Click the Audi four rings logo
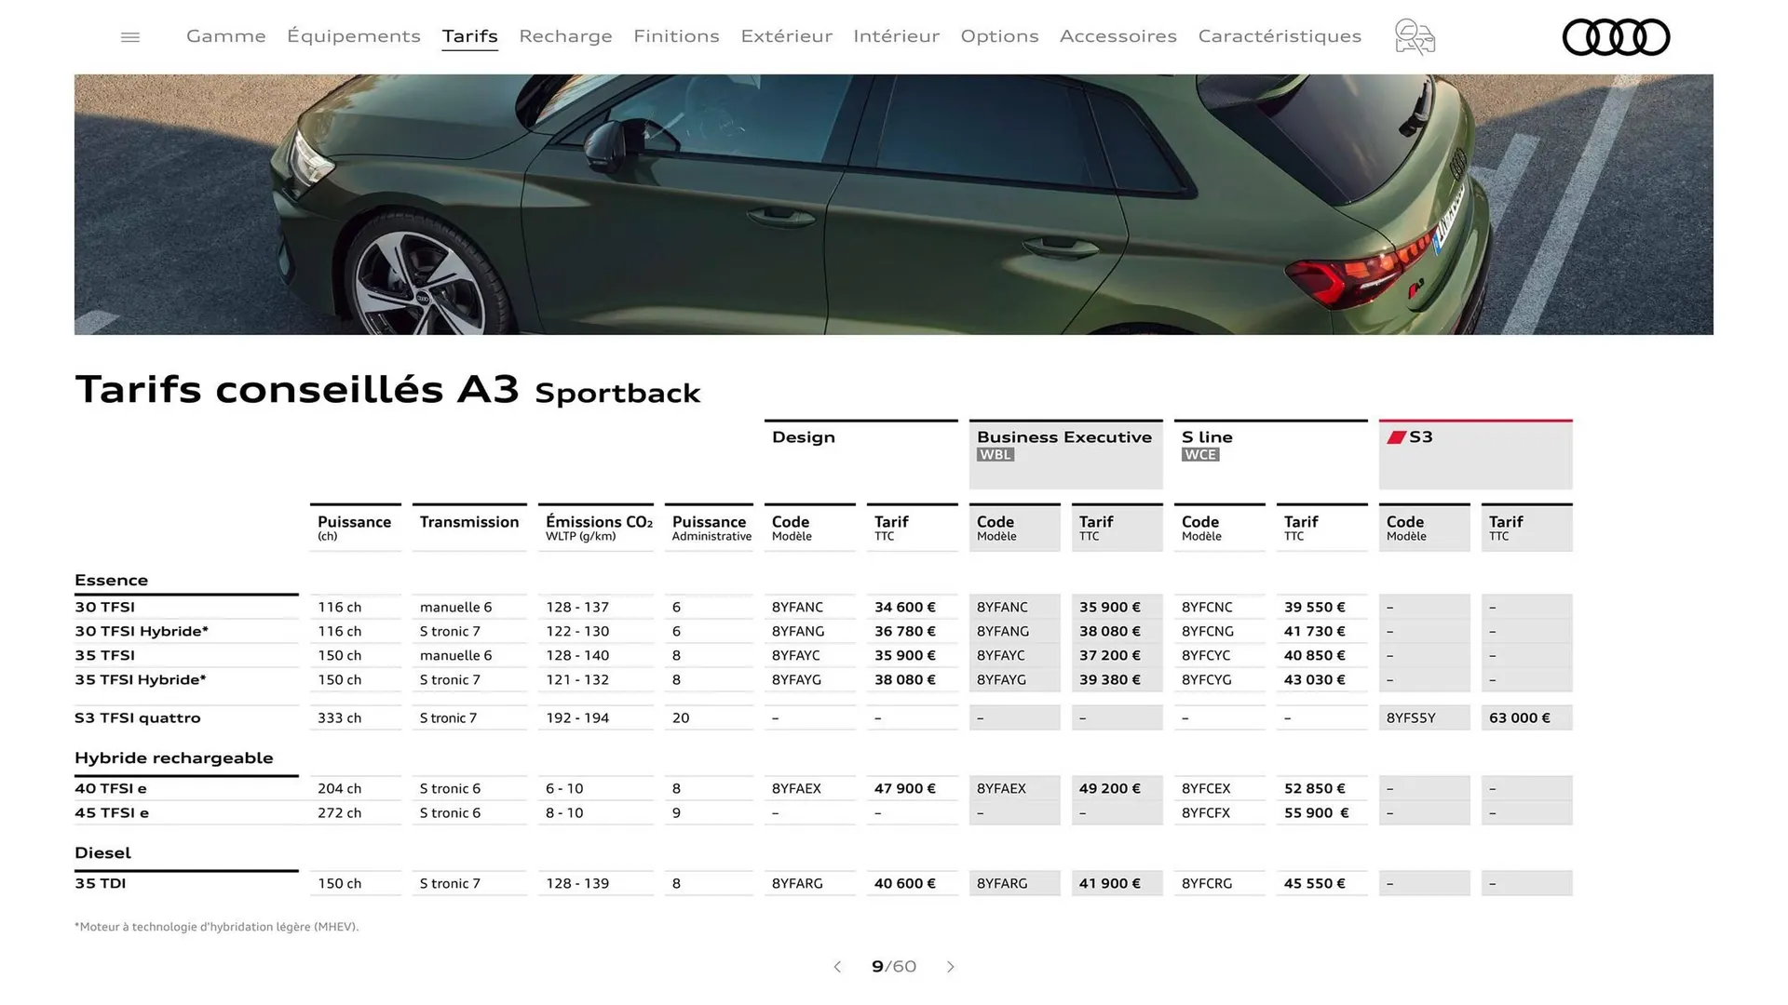 [1616, 37]
